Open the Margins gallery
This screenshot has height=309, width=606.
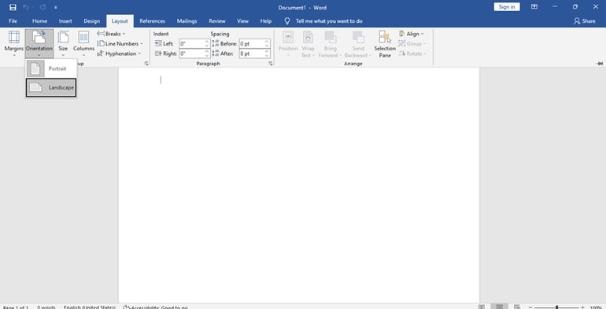pos(14,44)
